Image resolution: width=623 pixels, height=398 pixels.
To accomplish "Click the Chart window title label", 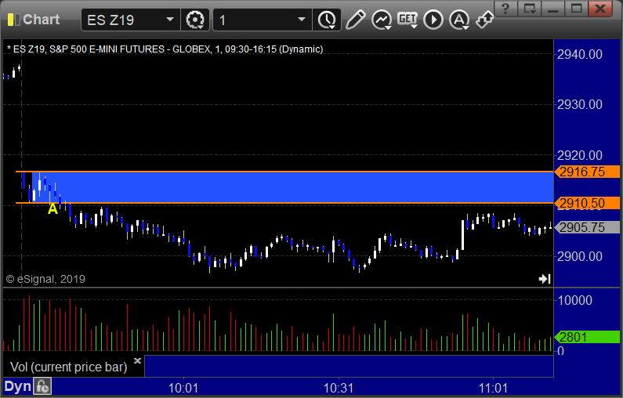I will [42, 20].
